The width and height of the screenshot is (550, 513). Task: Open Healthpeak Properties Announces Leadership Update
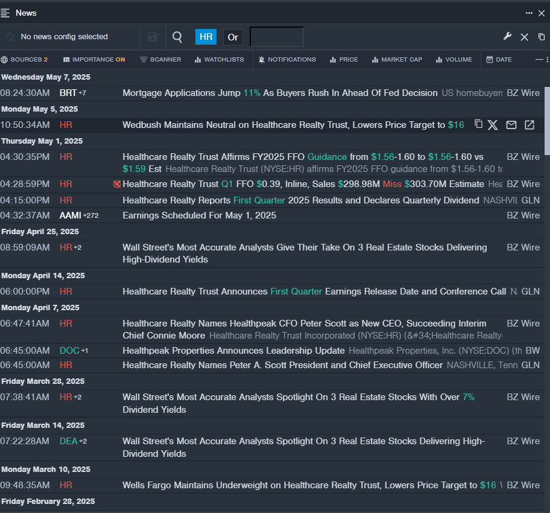pyautogui.click(x=233, y=351)
